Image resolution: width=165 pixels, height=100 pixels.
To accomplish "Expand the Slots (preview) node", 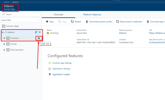I will (x=4, y=50).
